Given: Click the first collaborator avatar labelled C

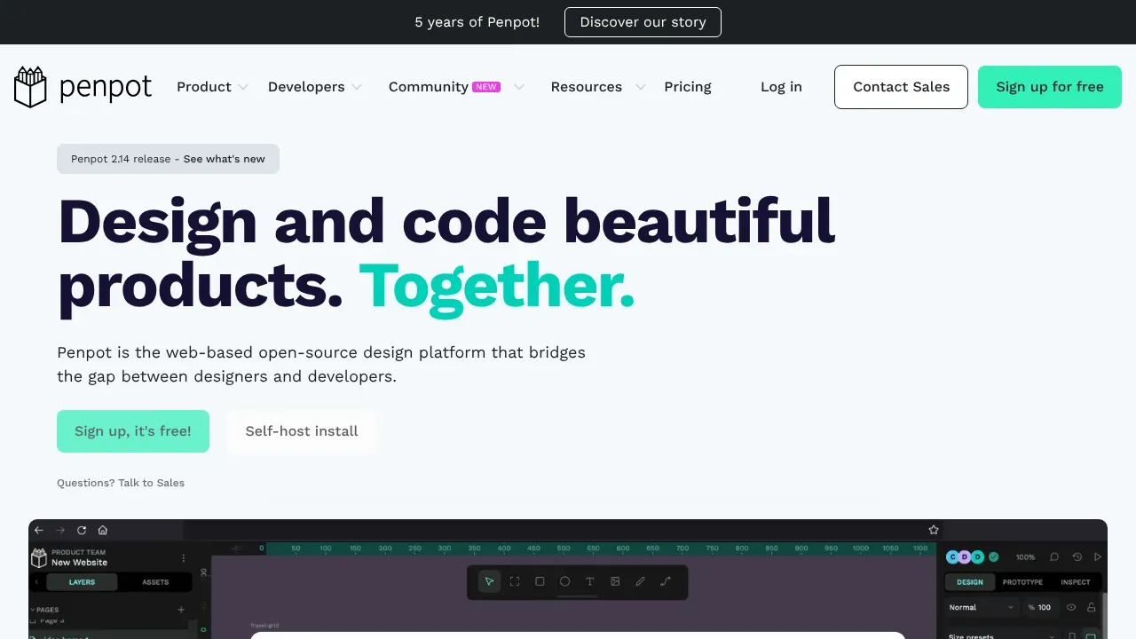Looking at the screenshot, I should pyautogui.click(x=952, y=557).
